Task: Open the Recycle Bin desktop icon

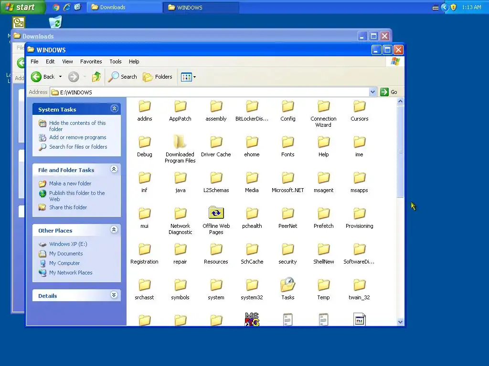Action: coord(55,22)
